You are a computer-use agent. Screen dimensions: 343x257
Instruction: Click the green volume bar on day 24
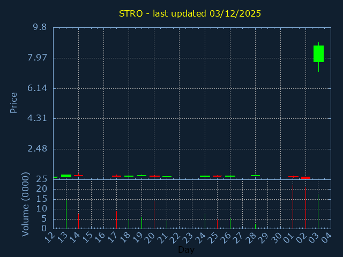pyautogui.click(x=205, y=221)
